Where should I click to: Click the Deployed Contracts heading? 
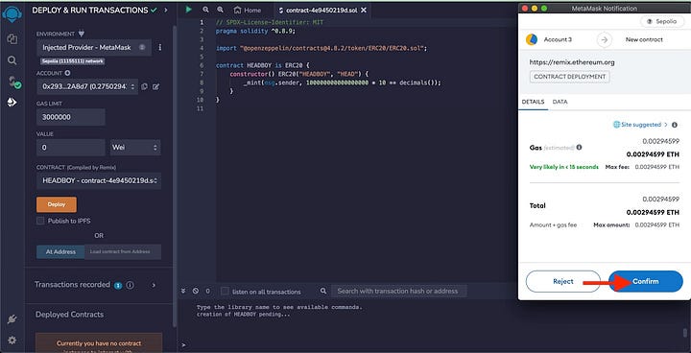[x=70, y=315]
